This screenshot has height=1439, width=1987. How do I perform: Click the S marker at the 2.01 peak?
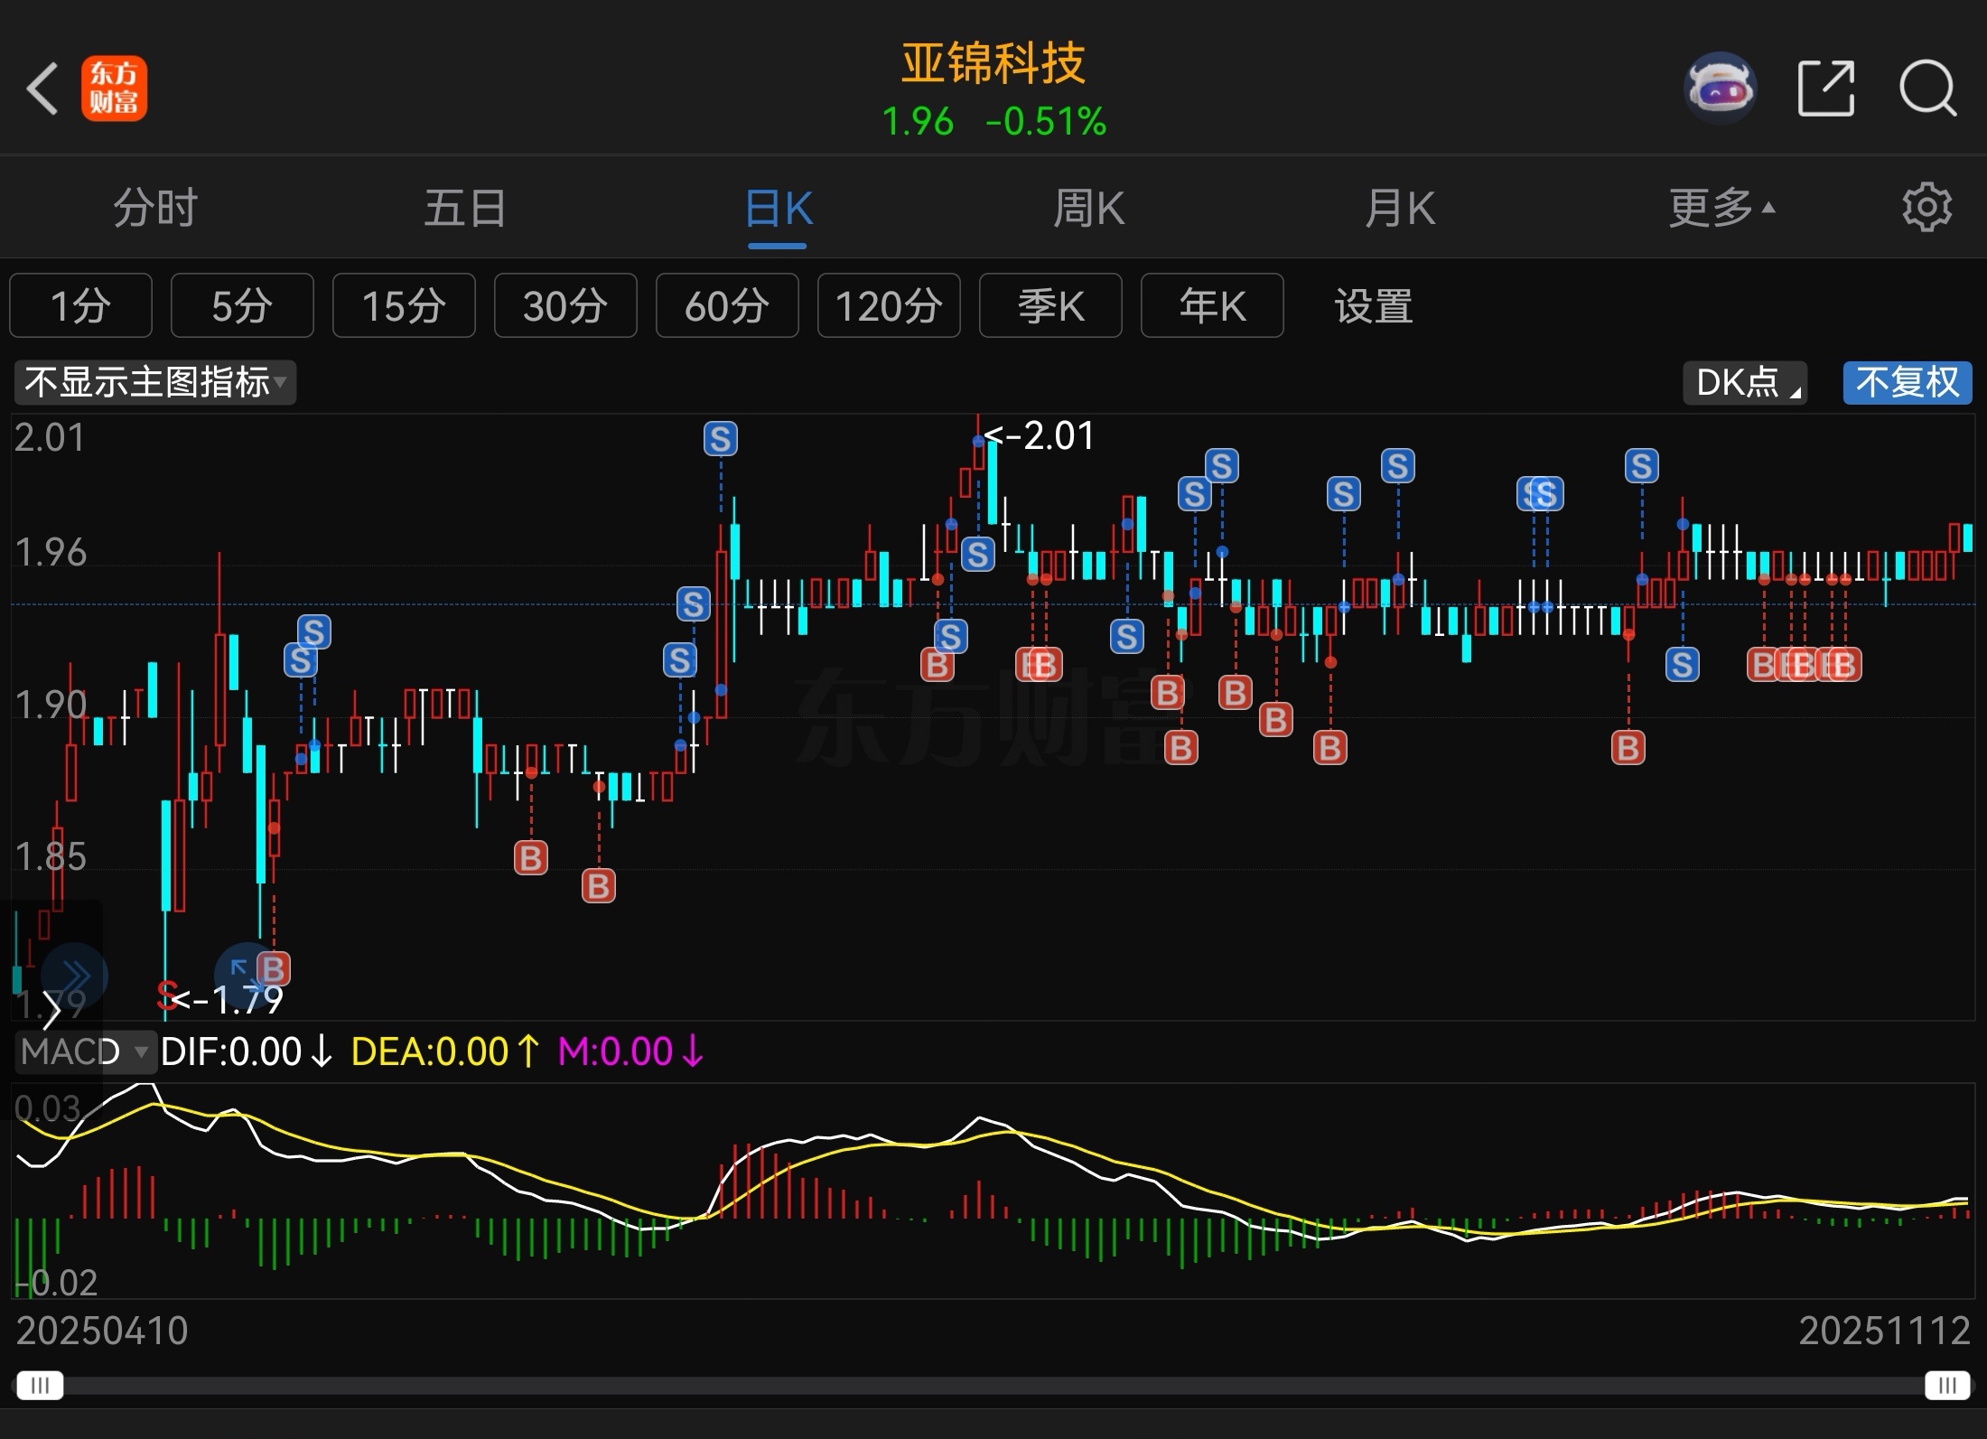(977, 554)
